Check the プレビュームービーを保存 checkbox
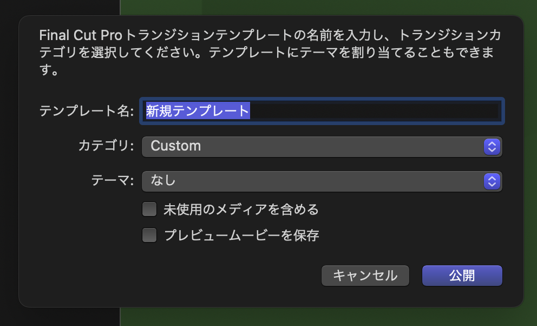This screenshot has width=537, height=326. point(149,236)
